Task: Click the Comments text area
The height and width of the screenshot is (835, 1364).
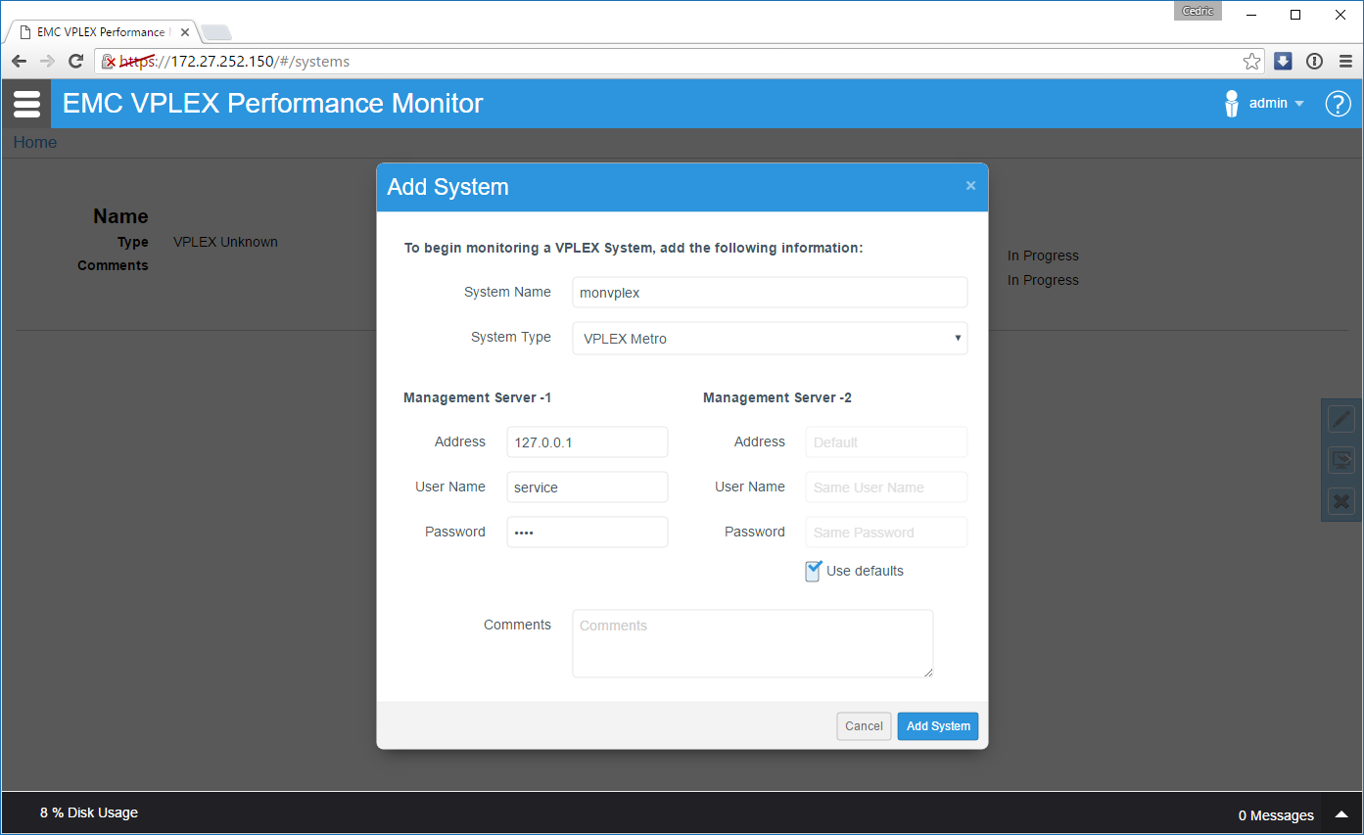Action: point(752,643)
